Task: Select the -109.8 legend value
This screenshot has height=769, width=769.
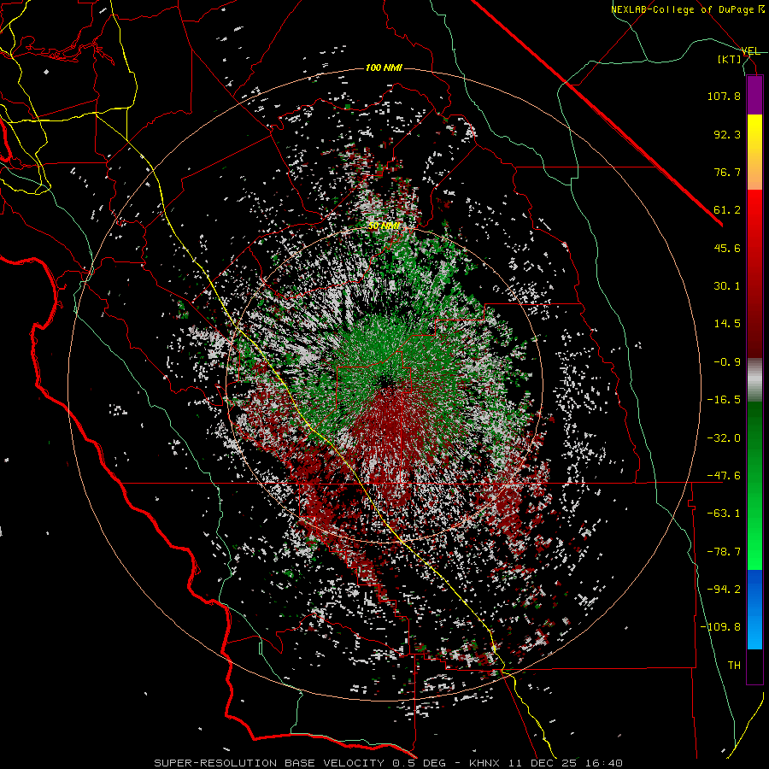Action: click(x=720, y=627)
